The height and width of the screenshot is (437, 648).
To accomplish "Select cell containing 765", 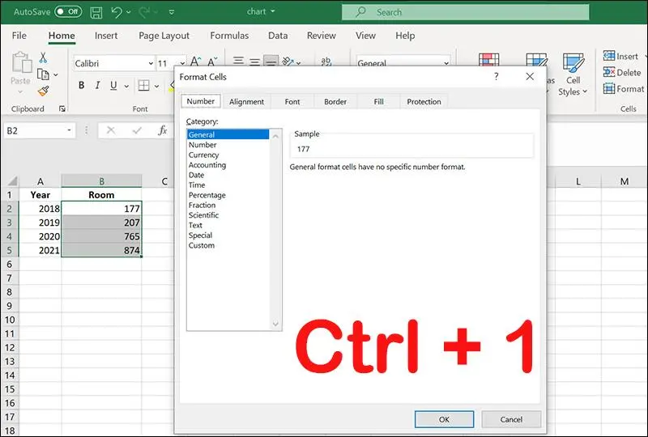I will 101,236.
